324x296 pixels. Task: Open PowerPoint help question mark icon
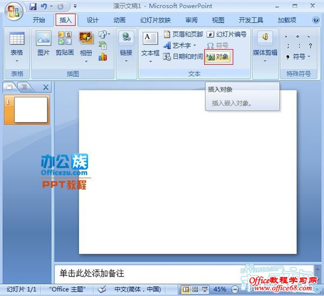[316, 20]
